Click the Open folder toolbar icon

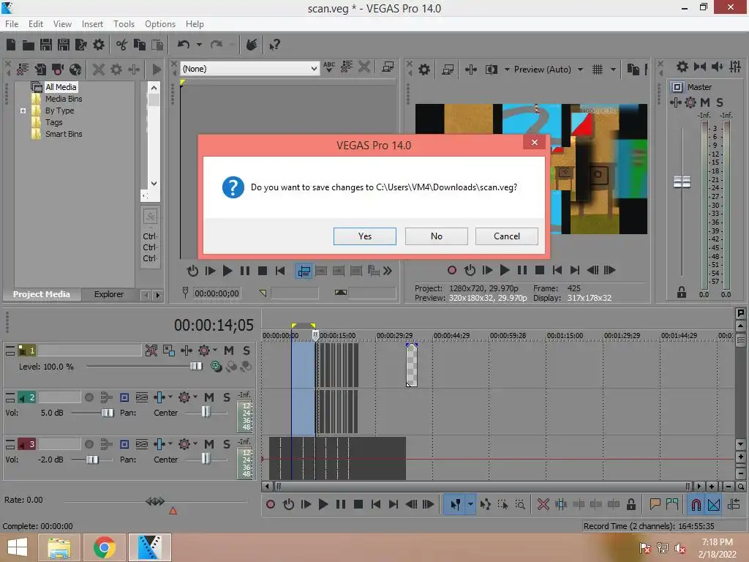click(x=29, y=45)
